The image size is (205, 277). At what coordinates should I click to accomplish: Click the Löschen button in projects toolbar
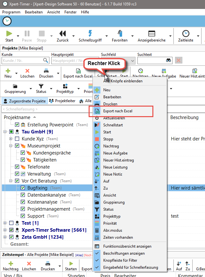(x=27, y=73)
